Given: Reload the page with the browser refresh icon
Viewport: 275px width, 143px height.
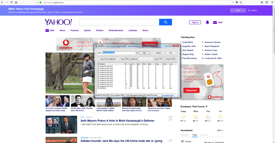Looking at the screenshot, I should [x=12, y=2].
